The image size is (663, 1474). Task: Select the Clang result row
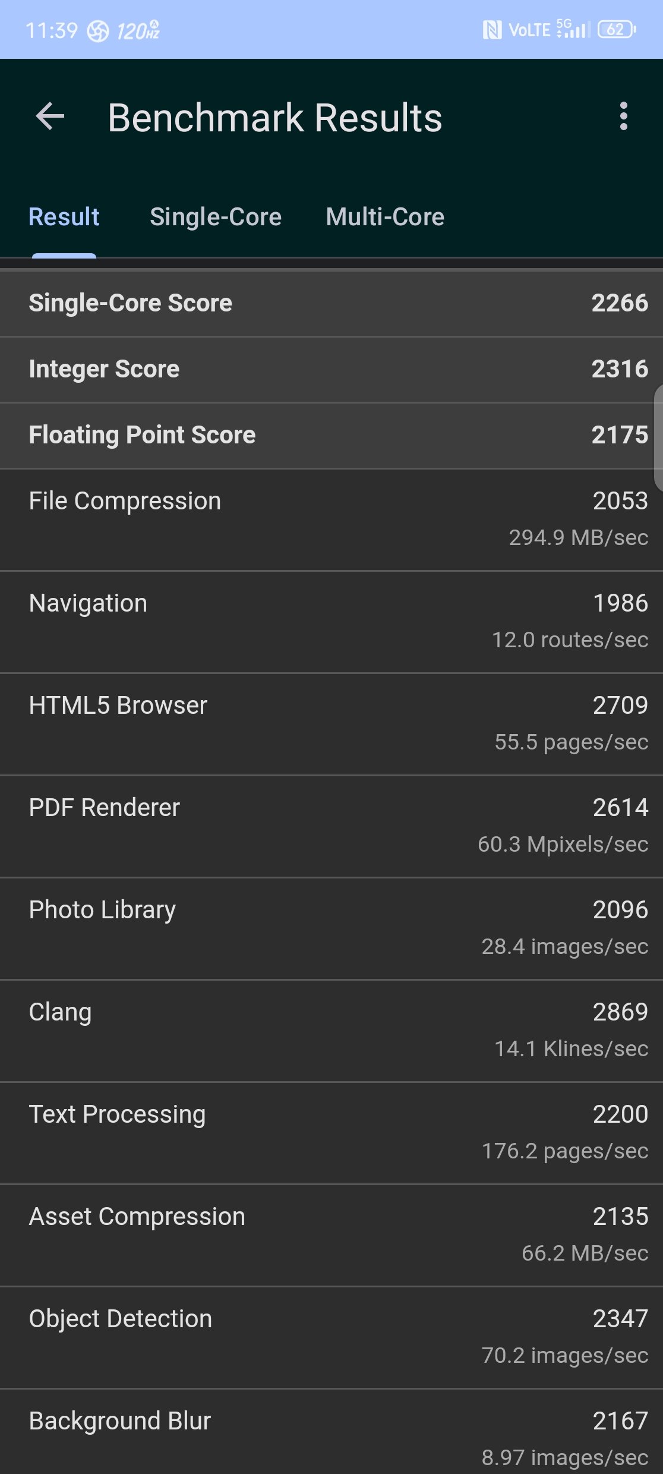tap(331, 1031)
